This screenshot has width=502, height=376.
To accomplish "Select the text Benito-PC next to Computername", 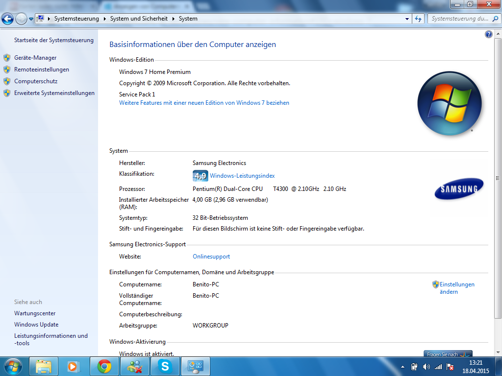I will (206, 284).
